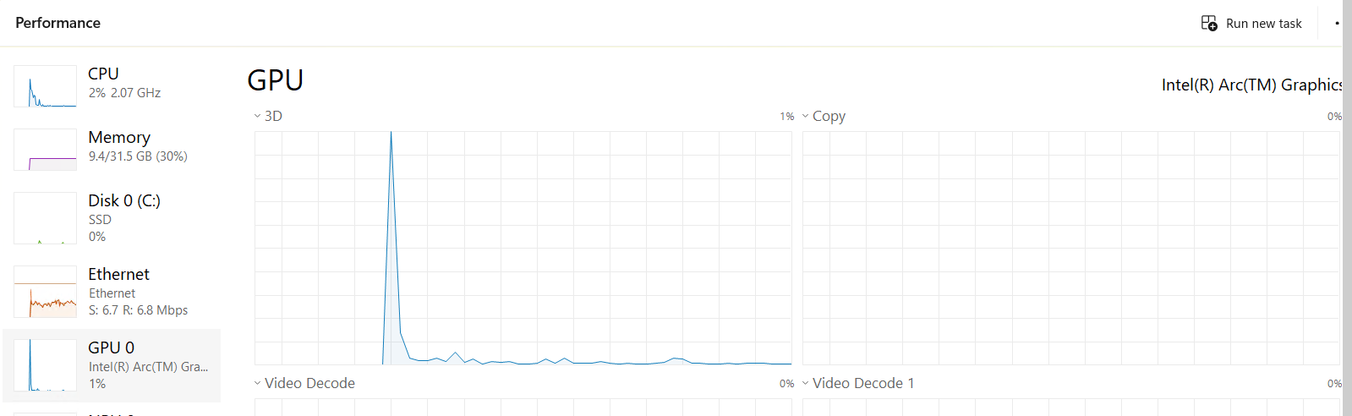The image size is (1352, 416).
Task: Click the Run new task button label
Action: pyautogui.click(x=1263, y=24)
